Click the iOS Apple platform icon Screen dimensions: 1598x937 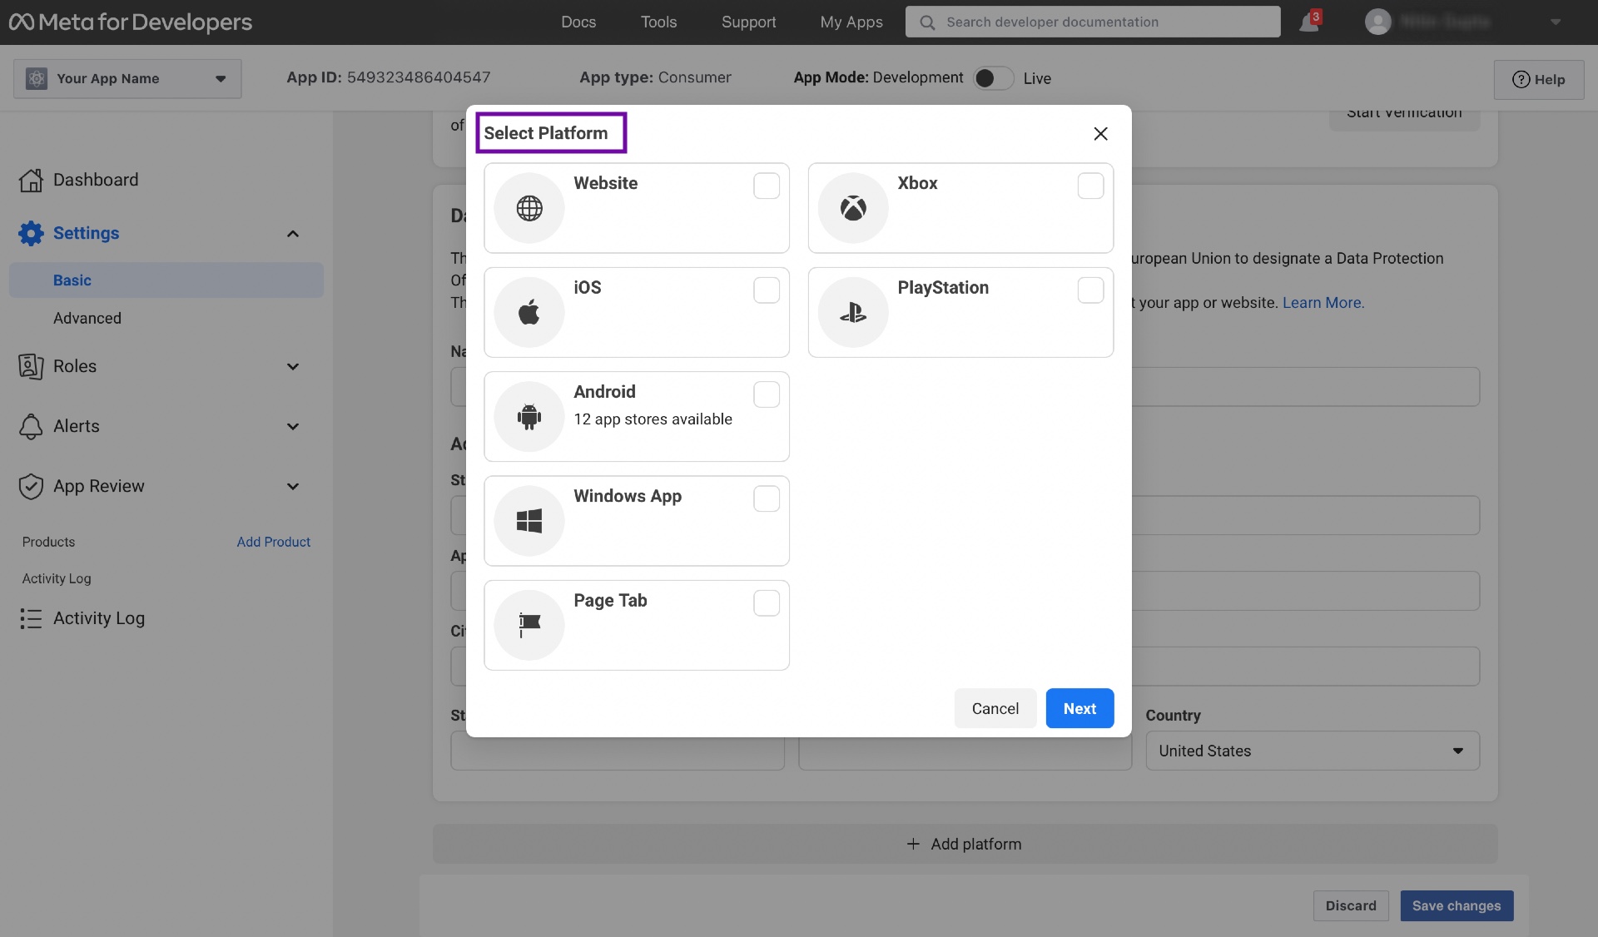[x=529, y=312]
